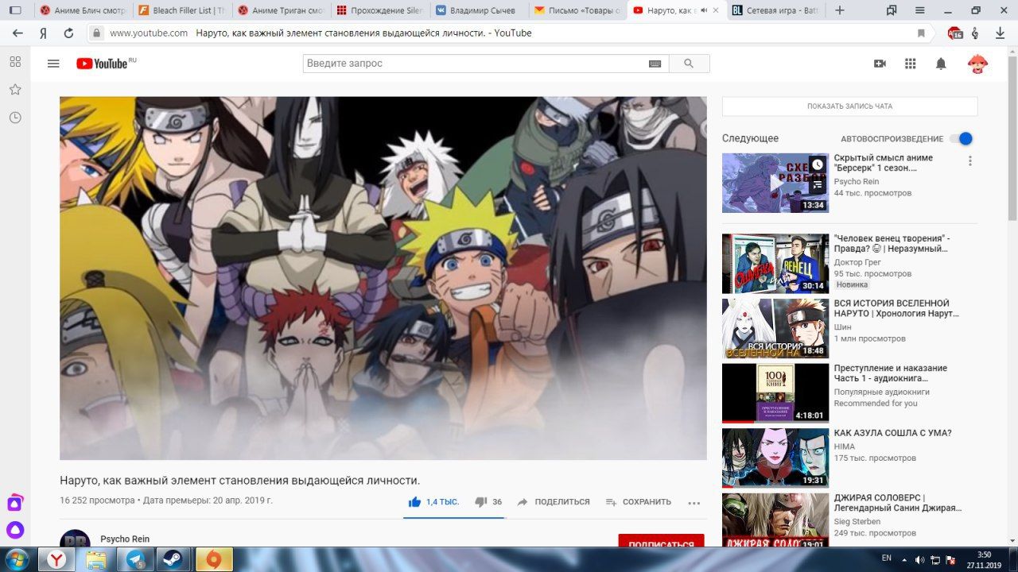This screenshot has height=572, width=1018.
Task: Launch Alice assistant in sidebar
Action: click(15, 531)
